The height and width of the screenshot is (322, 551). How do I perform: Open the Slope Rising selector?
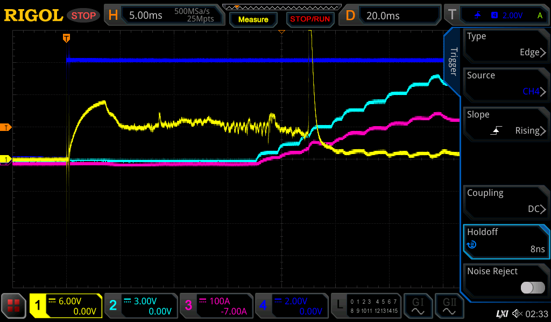tap(506, 123)
